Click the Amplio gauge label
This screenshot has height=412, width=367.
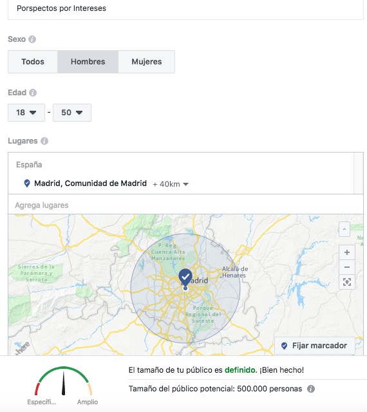point(88,402)
